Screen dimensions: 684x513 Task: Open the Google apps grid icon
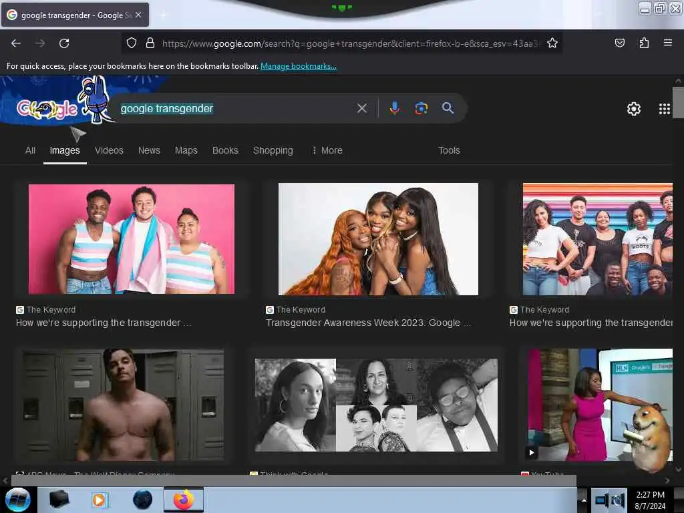(665, 109)
